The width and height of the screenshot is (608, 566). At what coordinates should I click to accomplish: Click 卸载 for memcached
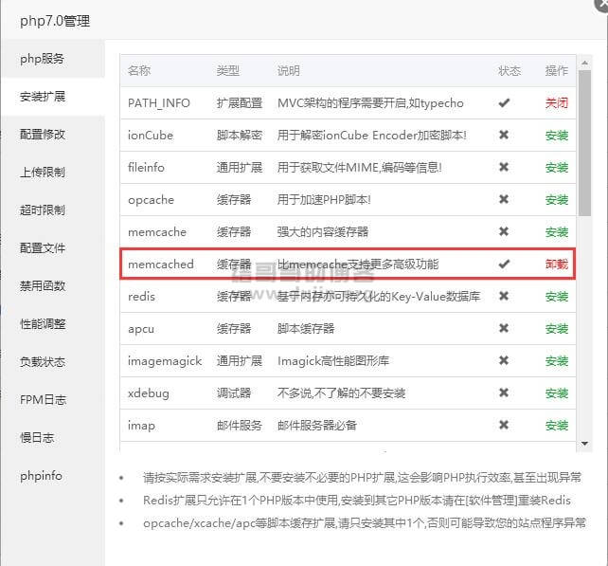[557, 264]
